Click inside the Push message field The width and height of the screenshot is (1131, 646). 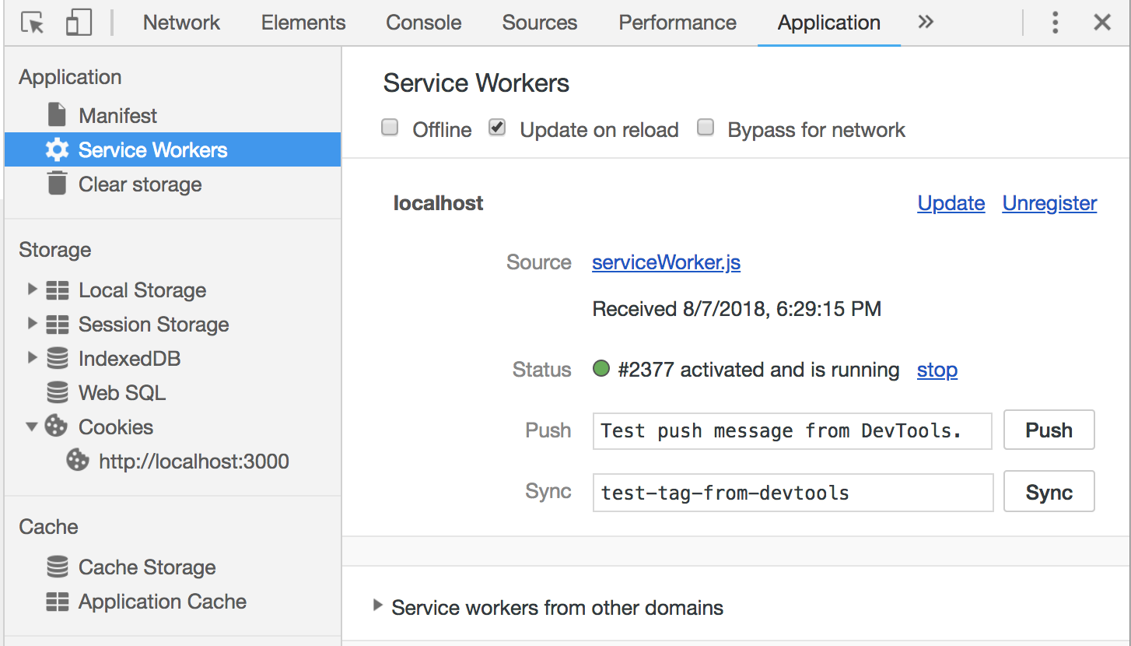click(x=792, y=430)
